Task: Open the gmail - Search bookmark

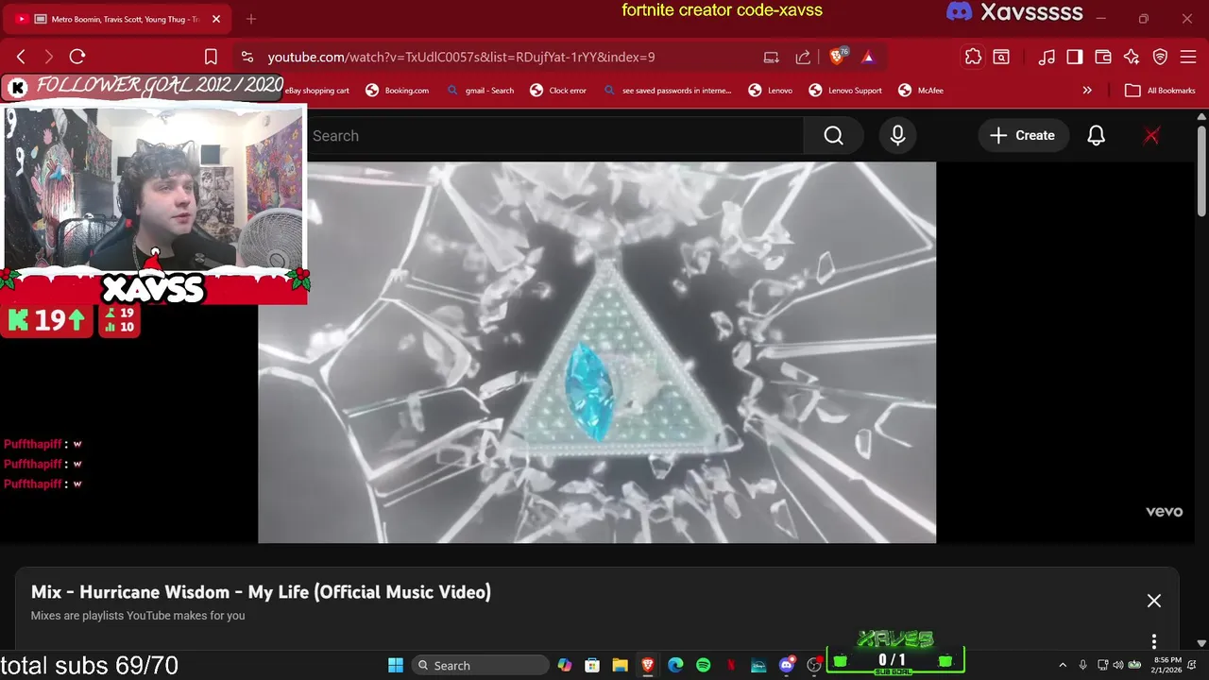Action: [x=480, y=91]
